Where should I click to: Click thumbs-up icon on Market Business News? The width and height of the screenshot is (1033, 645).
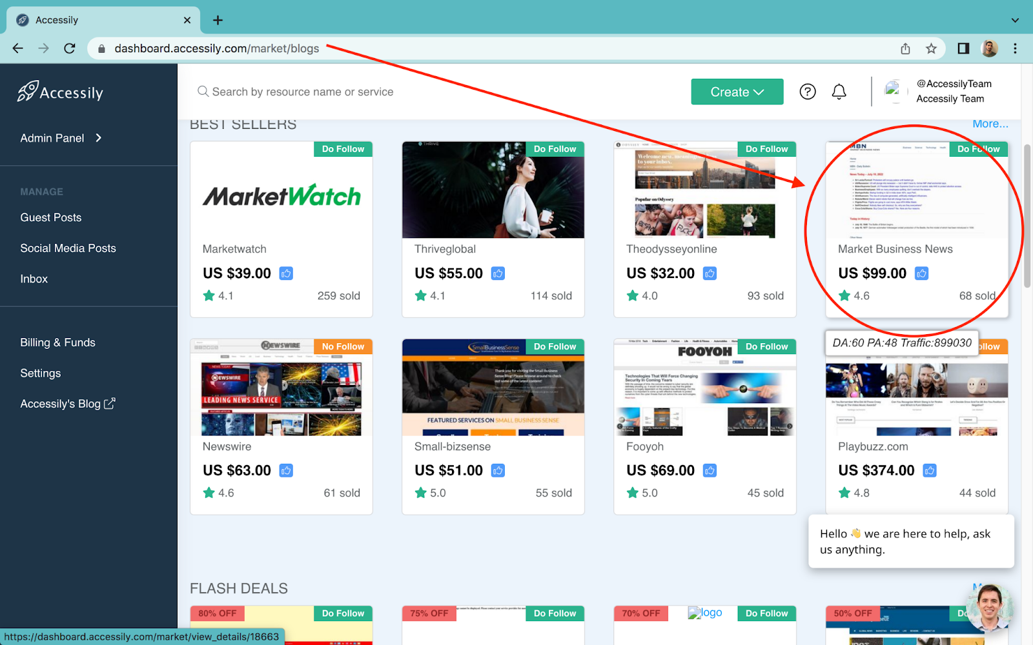click(921, 273)
